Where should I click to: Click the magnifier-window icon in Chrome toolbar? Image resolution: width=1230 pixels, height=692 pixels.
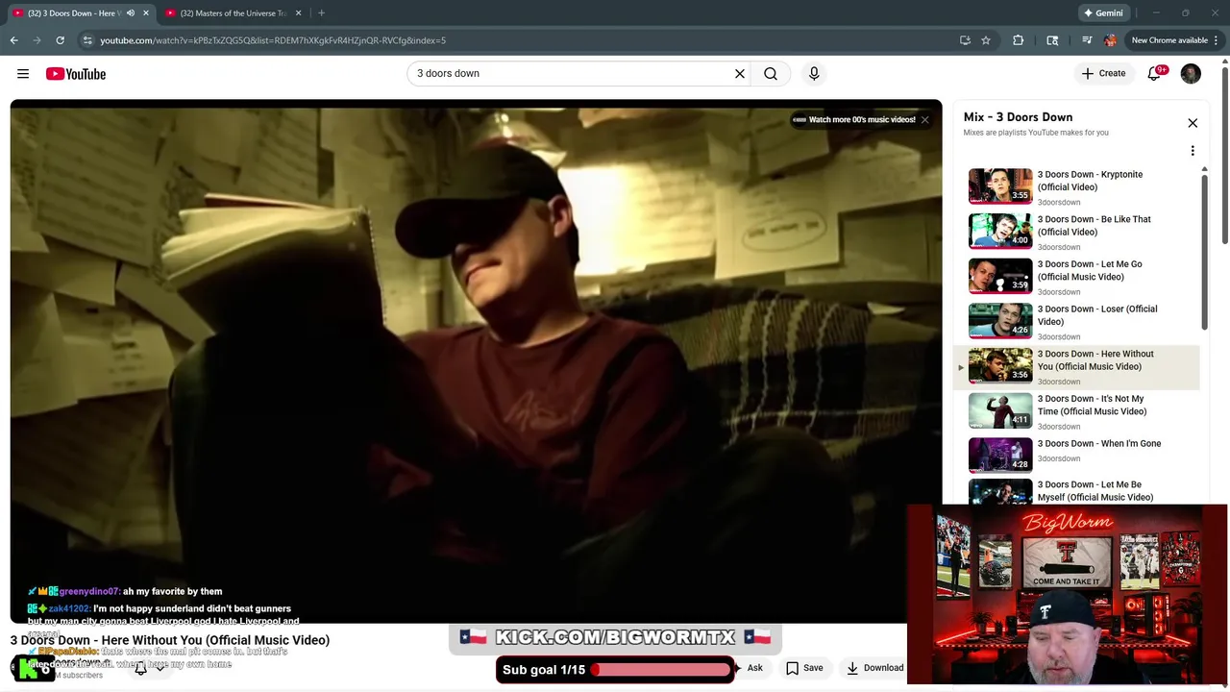(x=1052, y=40)
